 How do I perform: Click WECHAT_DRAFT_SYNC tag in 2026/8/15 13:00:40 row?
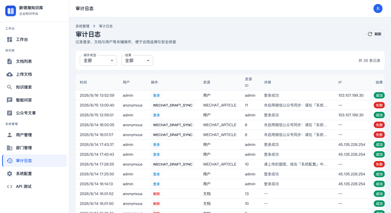pos(173,105)
